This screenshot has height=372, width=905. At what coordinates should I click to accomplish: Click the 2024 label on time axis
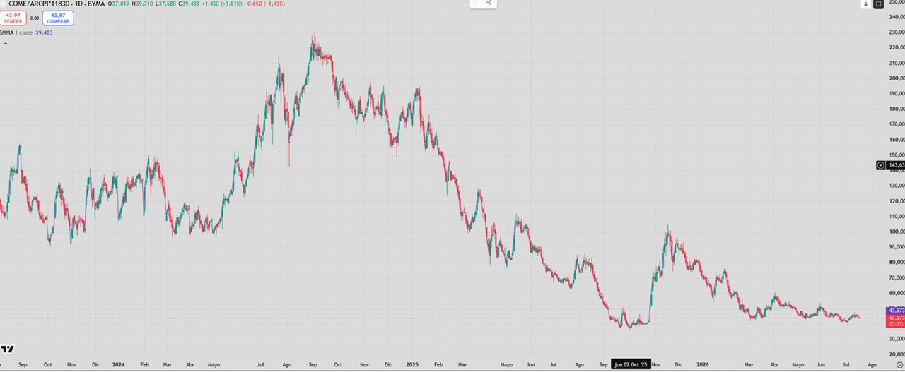pyautogui.click(x=118, y=365)
